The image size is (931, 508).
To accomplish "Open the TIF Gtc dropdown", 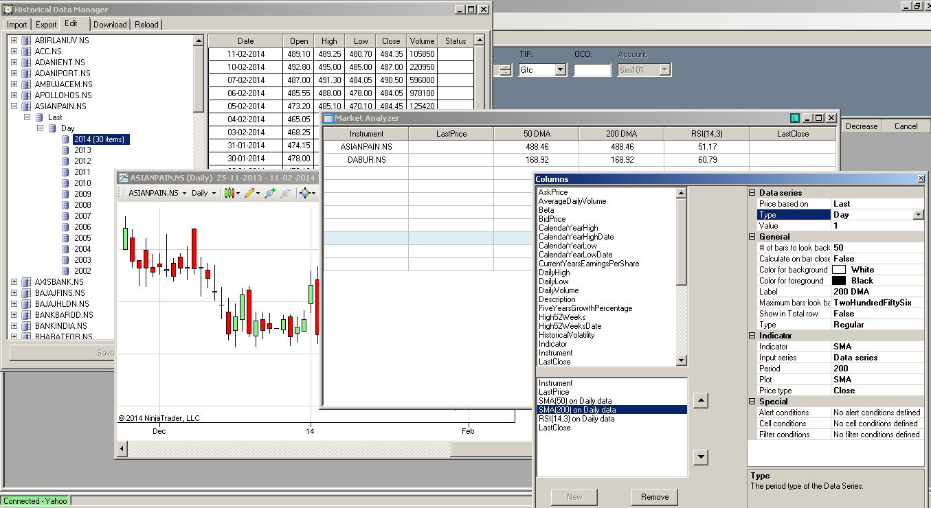I will [560, 70].
